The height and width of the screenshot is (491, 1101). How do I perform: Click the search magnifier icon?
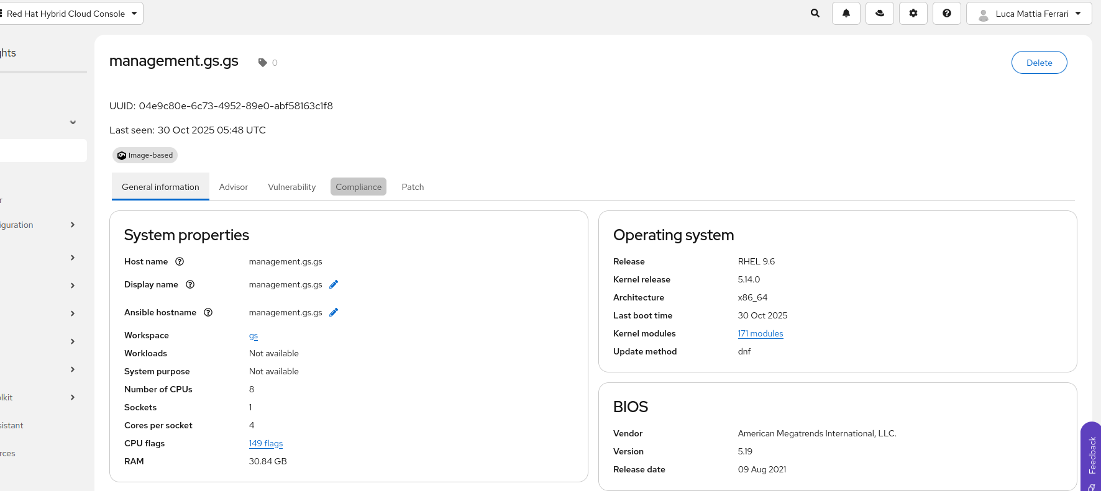(x=815, y=13)
